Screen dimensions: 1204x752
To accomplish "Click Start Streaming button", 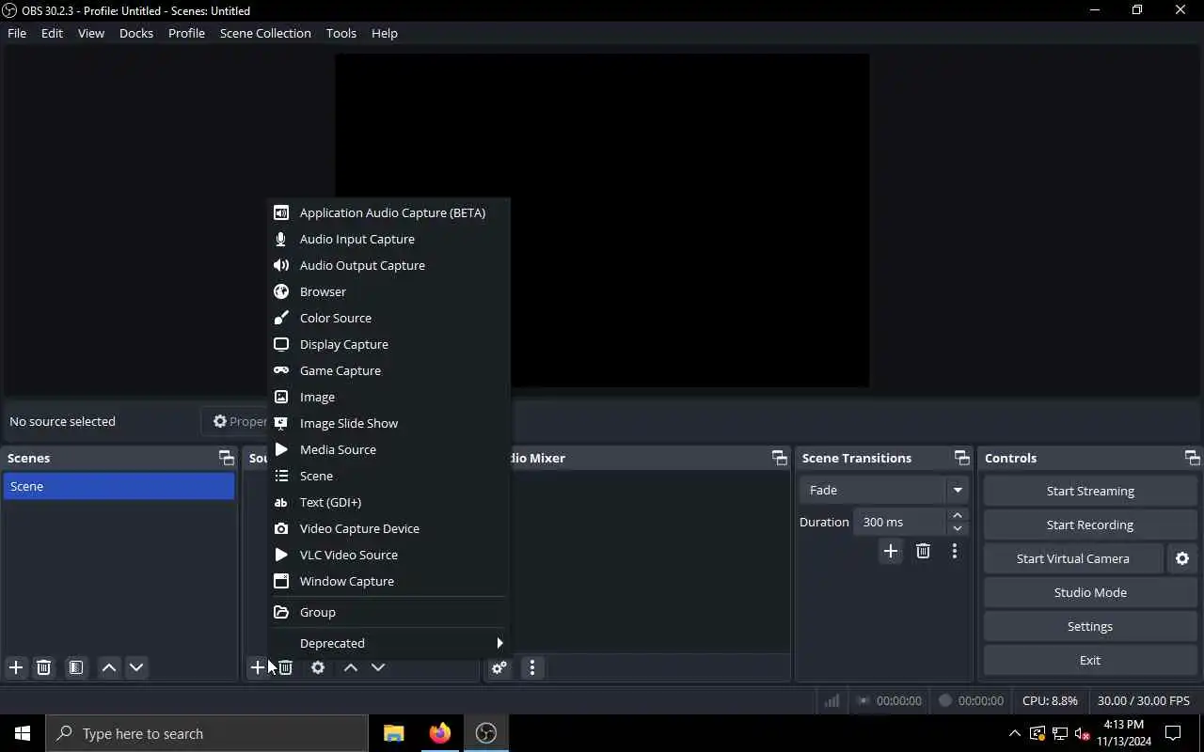I will [x=1090, y=491].
